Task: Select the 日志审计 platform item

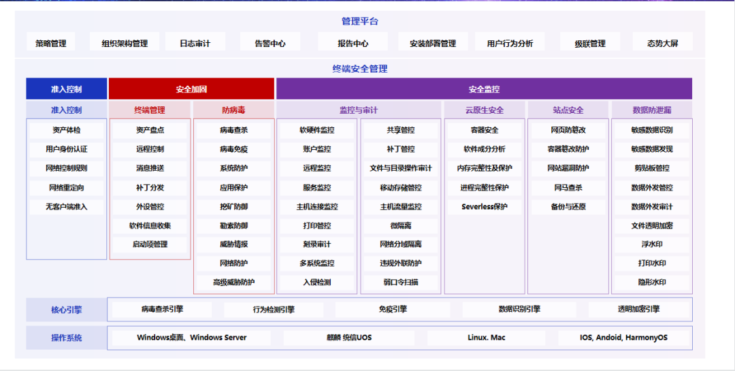Action: pos(195,44)
